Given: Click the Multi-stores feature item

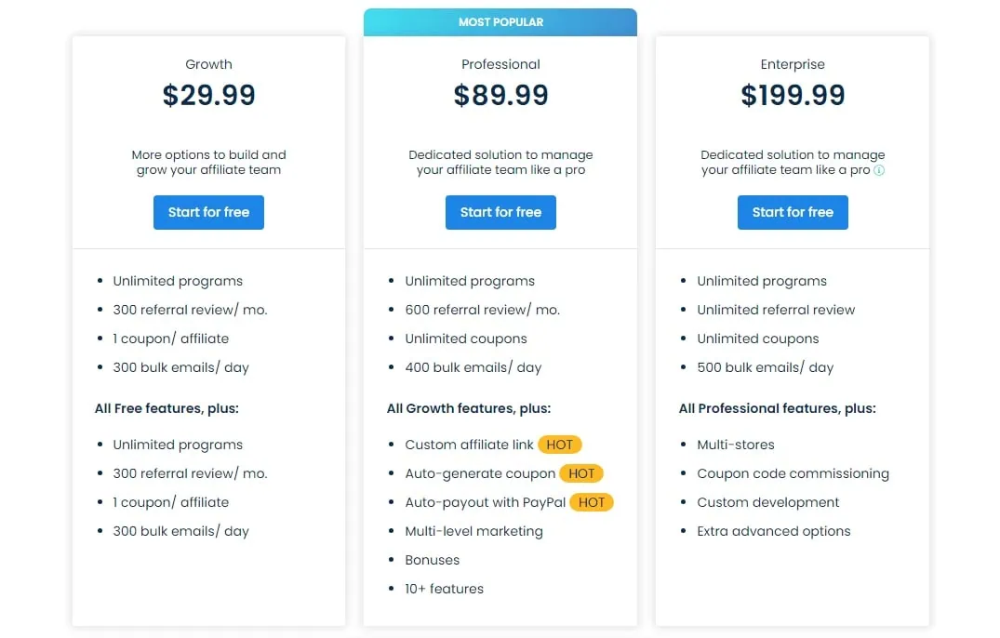Looking at the screenshot, I should click(x=735, y=445).
